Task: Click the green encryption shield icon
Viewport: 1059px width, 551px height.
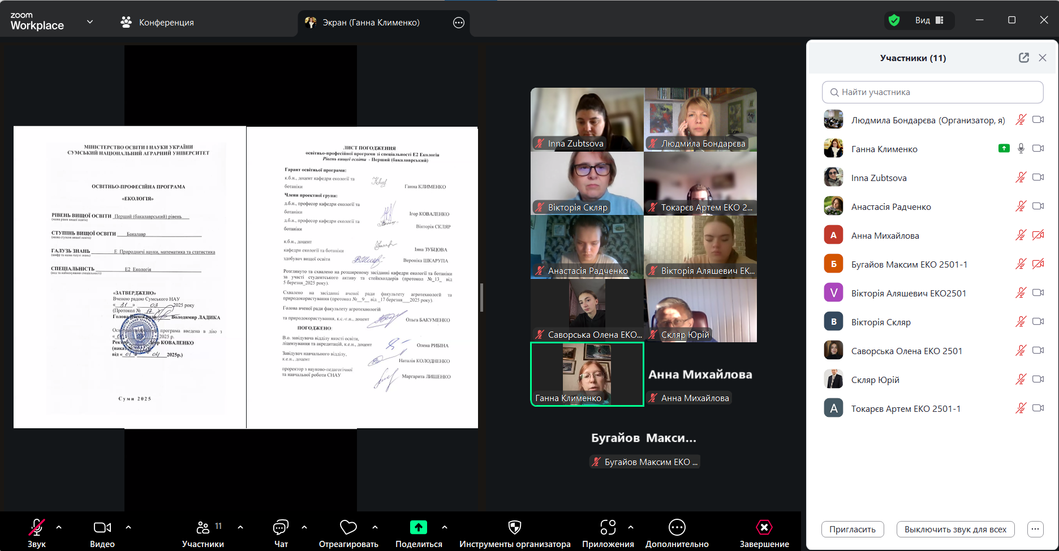Action: point(894,20)
